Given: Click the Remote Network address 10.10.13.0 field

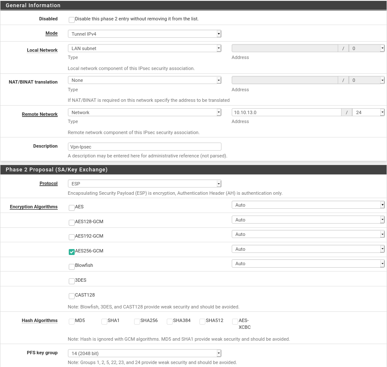Looking at the screenshot, I should pos(286,112).
